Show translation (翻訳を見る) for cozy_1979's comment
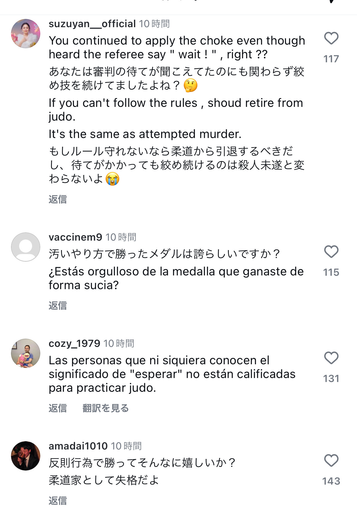This screenshot has width=357, height=520. tap(106, 408)
